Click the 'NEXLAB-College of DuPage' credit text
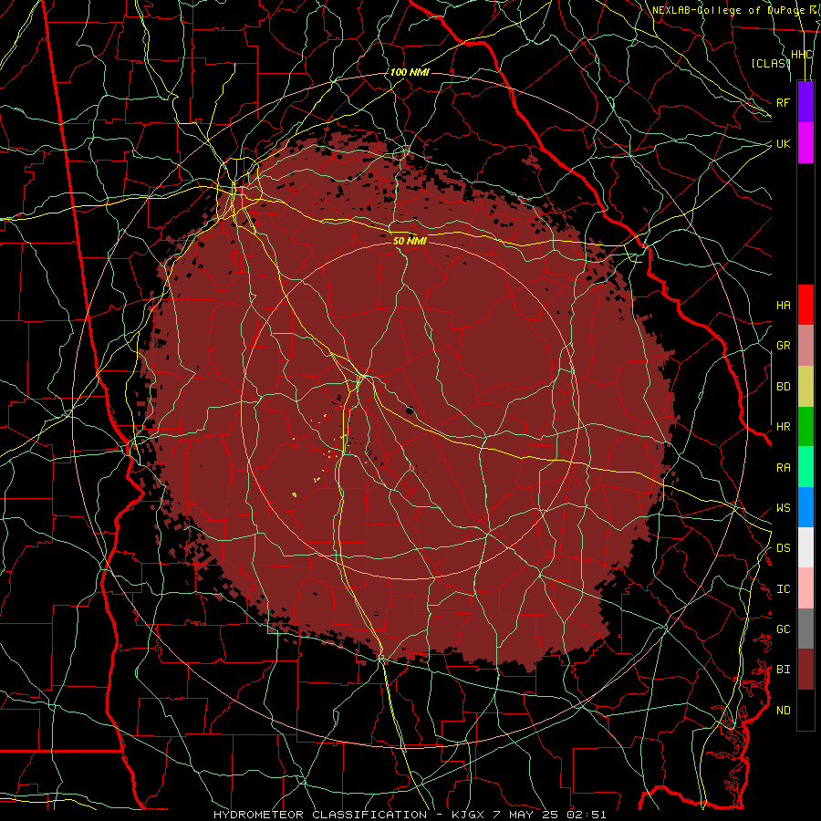Screen dimensions: 821x821 tap(728, 10)
